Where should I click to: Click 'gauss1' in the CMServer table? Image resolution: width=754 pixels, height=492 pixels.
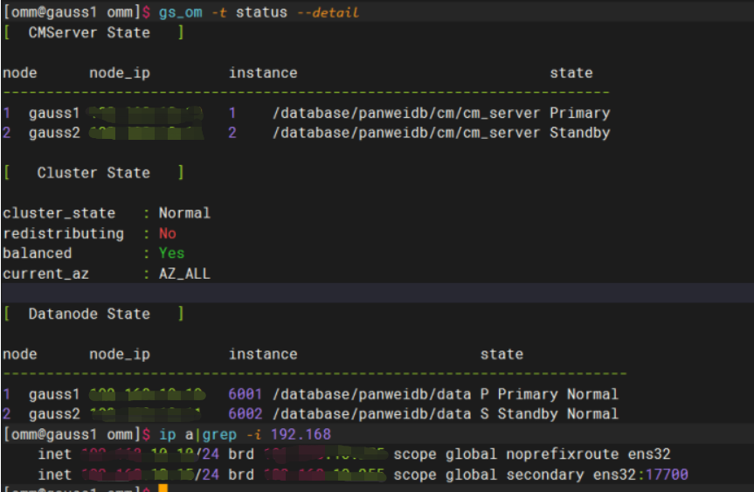coord(54,114)
